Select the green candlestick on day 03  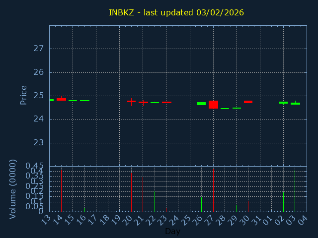pyautogui.click(x=295, y=103)
